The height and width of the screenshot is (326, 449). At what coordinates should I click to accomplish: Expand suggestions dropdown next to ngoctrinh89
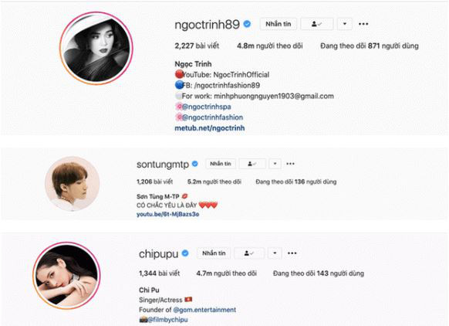click(x=345, y=24)
